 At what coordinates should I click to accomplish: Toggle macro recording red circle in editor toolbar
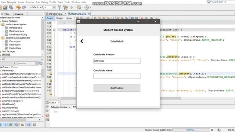tap(142, 18)
